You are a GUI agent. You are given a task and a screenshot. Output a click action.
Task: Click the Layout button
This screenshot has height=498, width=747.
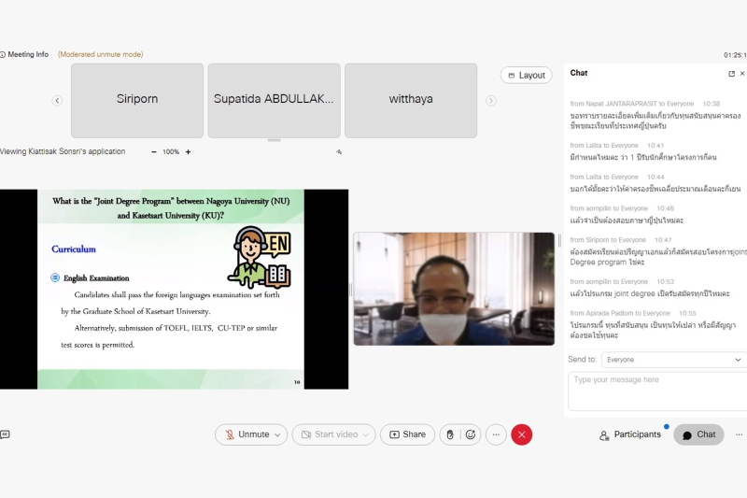[526, 75]
